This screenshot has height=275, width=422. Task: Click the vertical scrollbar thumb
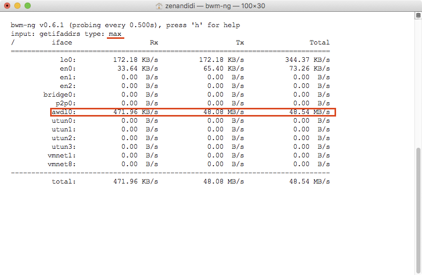pyautogui.click(x=418, y=210)
